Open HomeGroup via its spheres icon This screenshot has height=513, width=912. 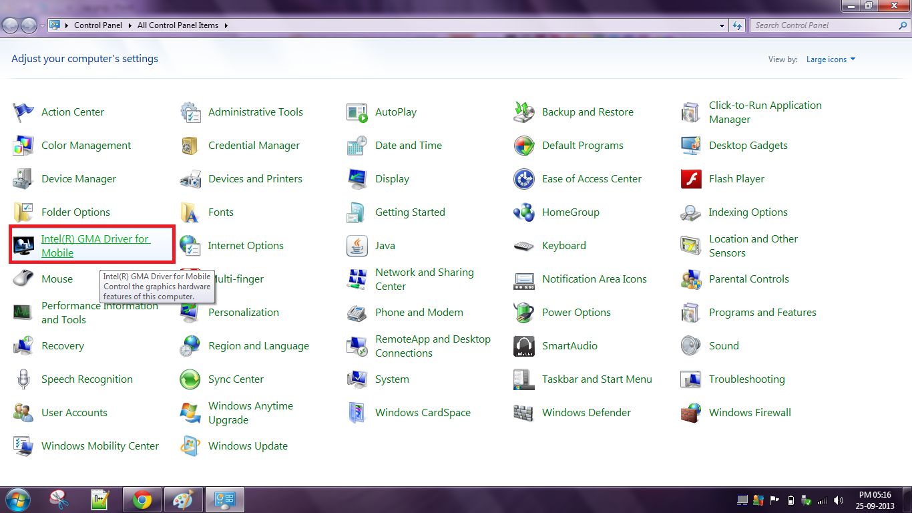[524, 212]
